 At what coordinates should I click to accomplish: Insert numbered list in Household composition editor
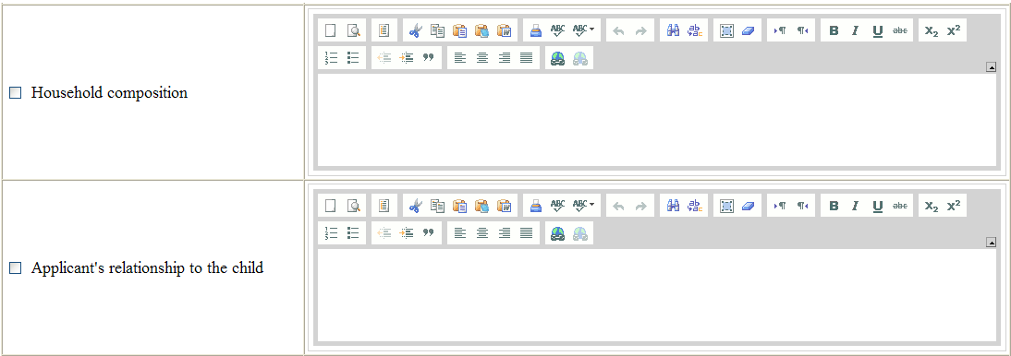coord(332,57)
